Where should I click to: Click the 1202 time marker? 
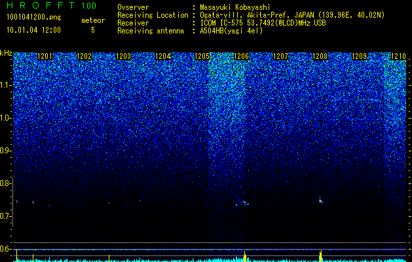[x=84, y=56]
